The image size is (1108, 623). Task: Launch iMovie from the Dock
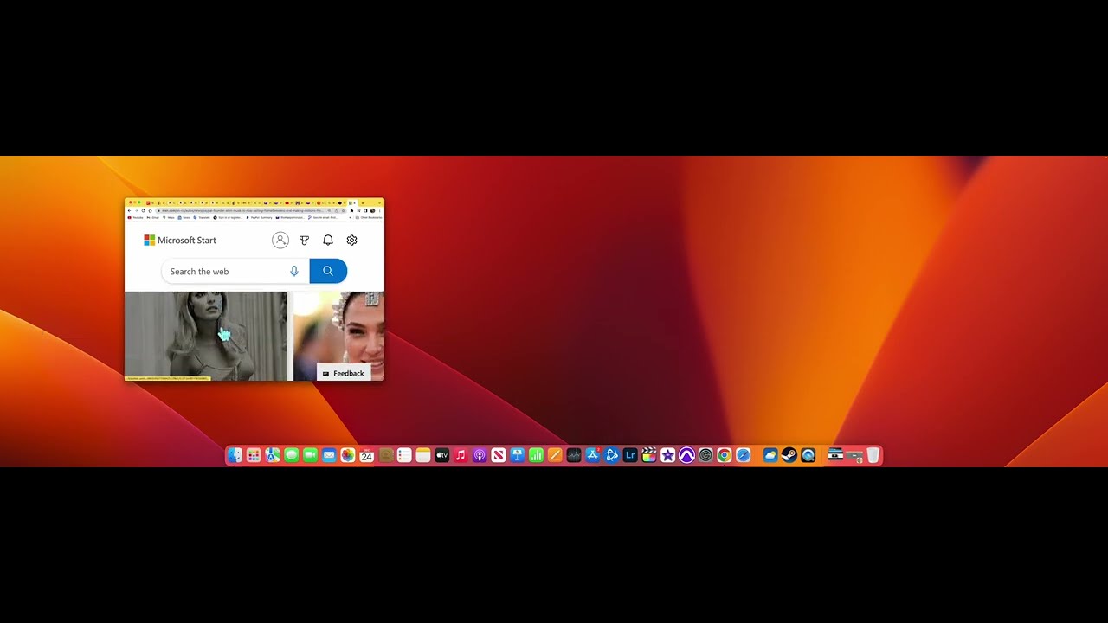(x=667, y=455)
